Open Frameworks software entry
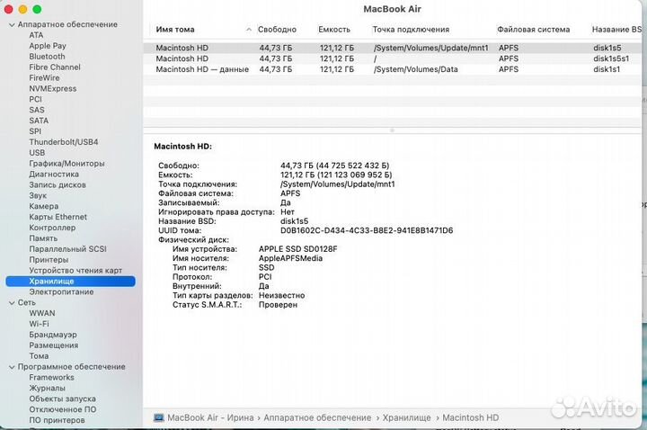647x430 pixels. point(51,378)
